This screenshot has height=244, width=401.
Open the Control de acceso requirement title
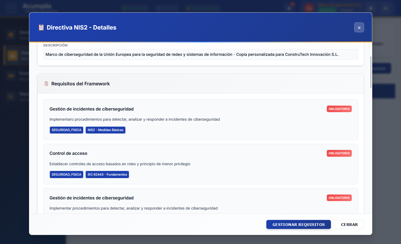click(68, 153)
